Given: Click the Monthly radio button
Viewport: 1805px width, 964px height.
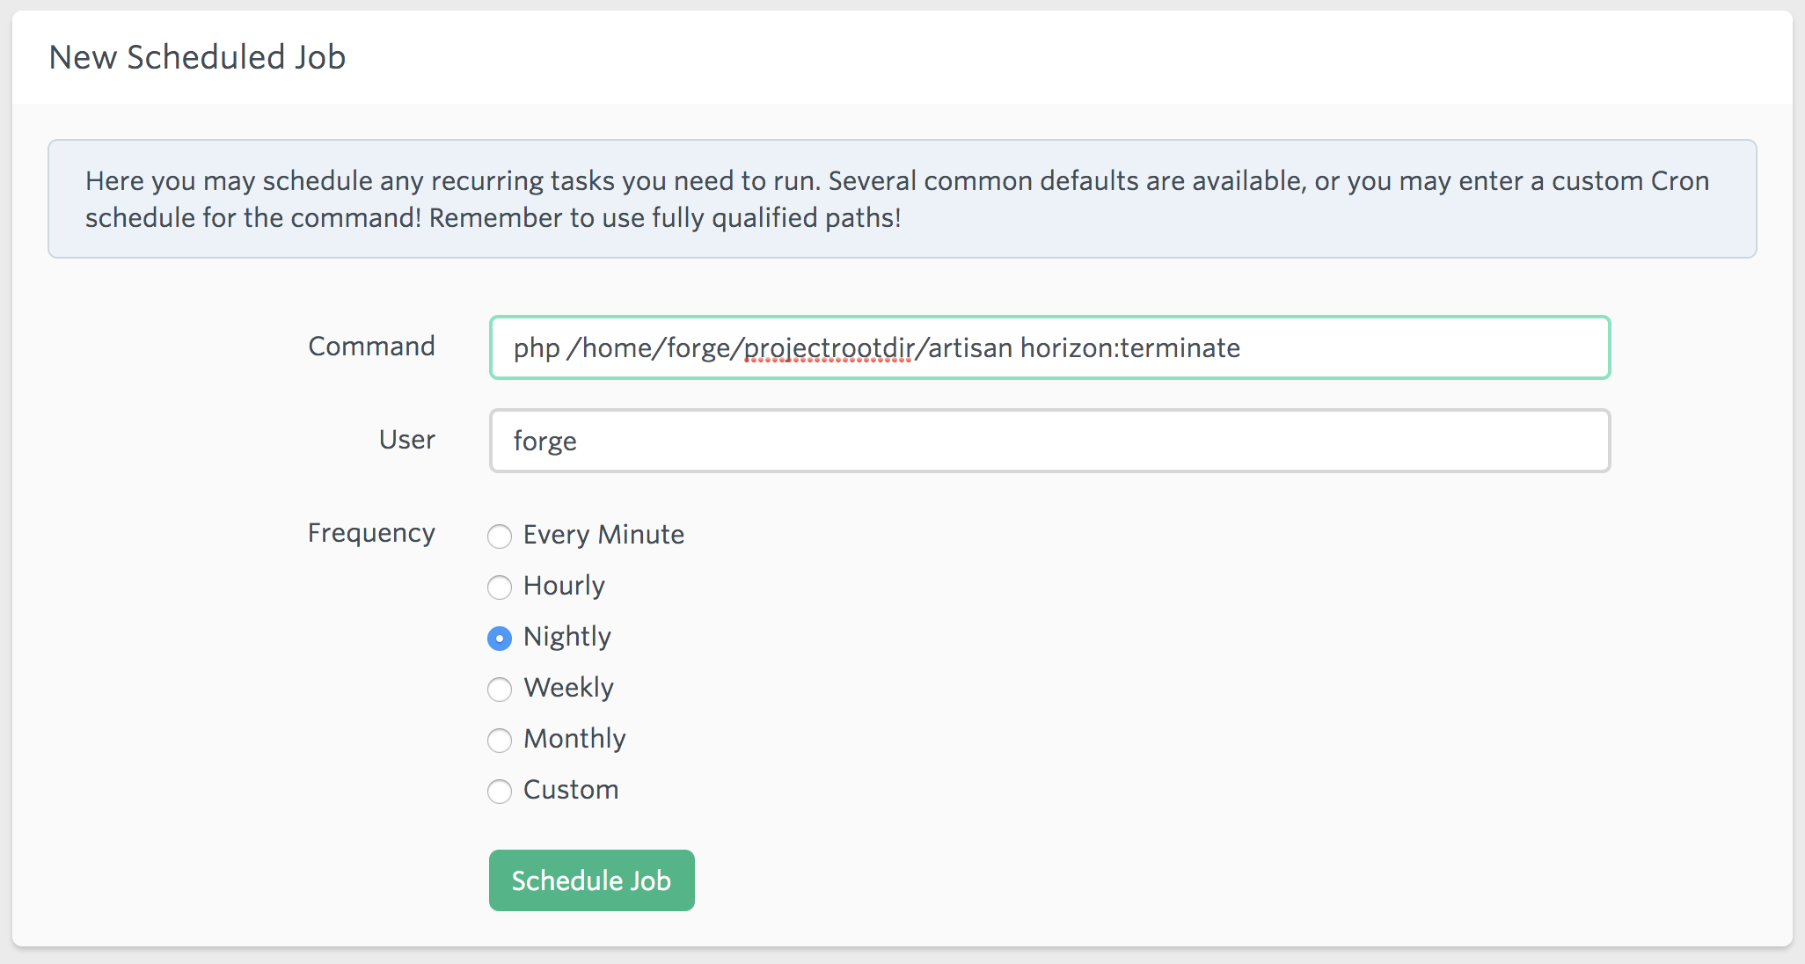Looking at the screenshot, I should pyautogui.click(x=499, y=737).
